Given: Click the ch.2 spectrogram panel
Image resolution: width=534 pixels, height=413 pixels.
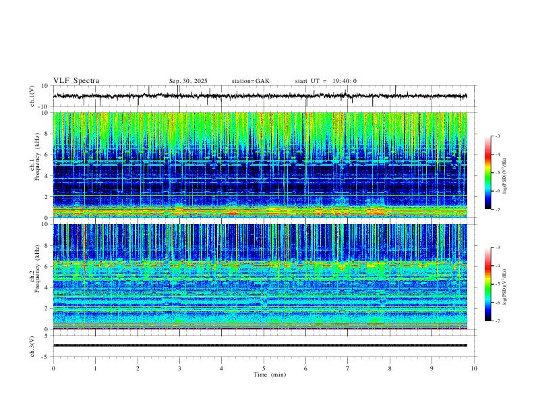Looking at the screenshot, I should click(x=260, y=277).
